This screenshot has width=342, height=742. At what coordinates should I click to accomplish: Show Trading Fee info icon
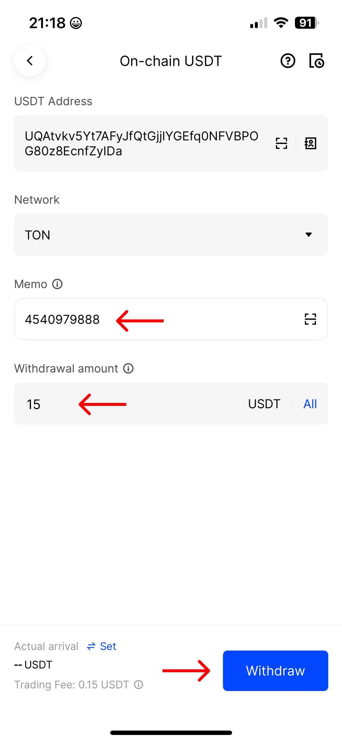pos(139,685)
